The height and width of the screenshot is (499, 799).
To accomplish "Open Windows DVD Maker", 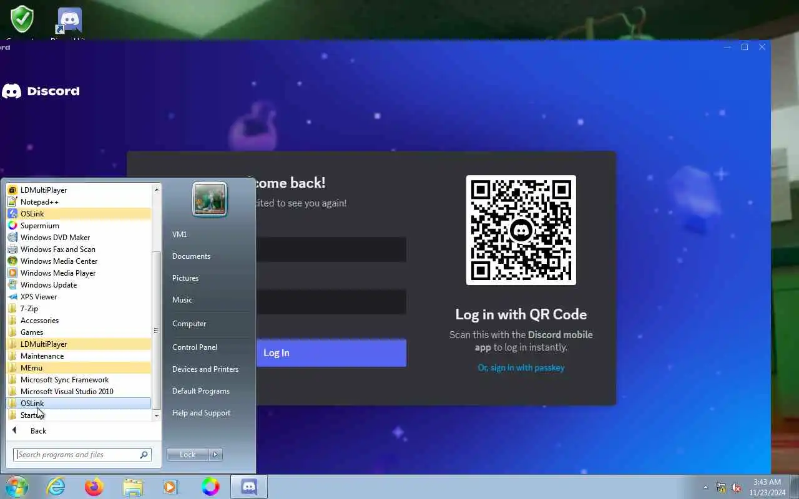I will (79, 237).
